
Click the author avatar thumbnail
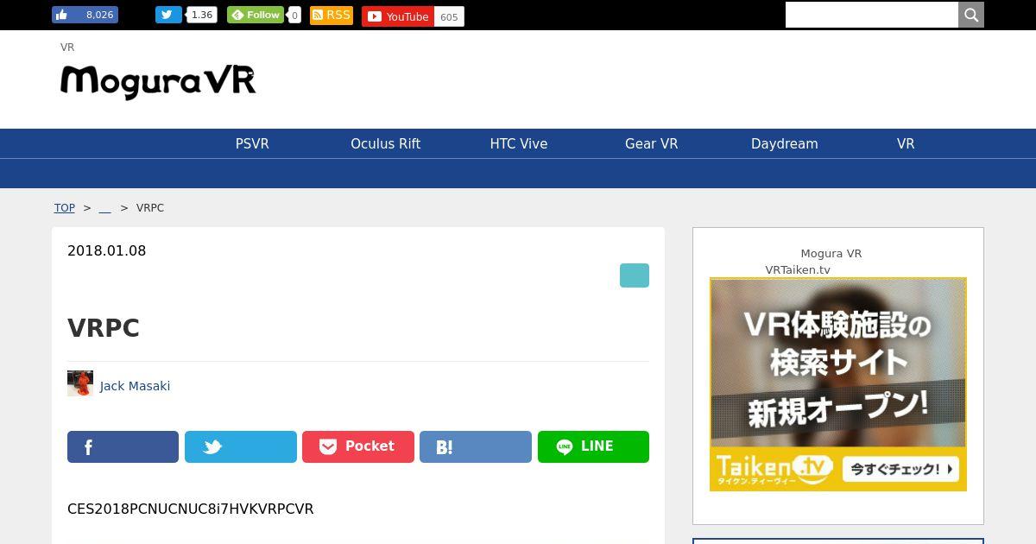(80, 383)
